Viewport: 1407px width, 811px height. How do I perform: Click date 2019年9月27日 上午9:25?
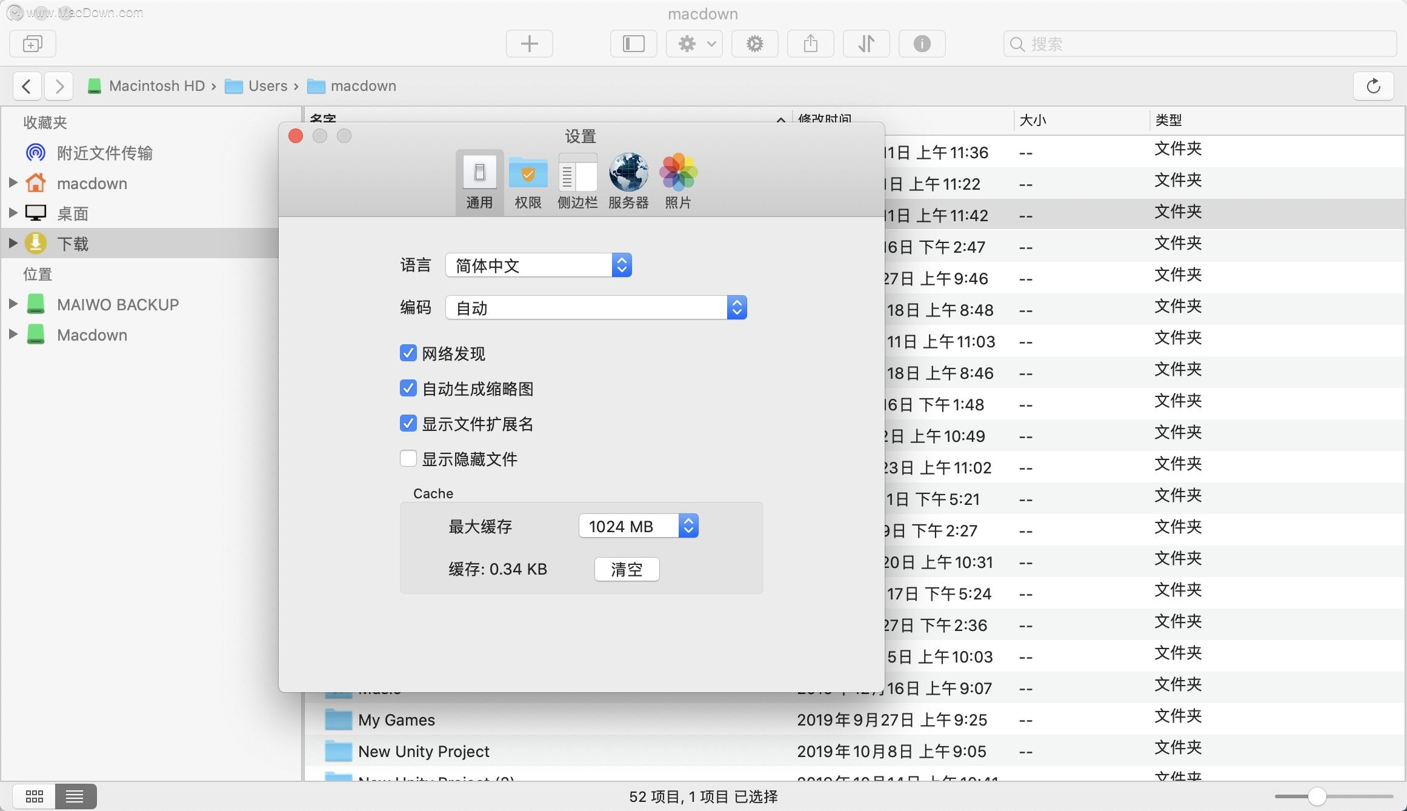[x=892, y=720]
